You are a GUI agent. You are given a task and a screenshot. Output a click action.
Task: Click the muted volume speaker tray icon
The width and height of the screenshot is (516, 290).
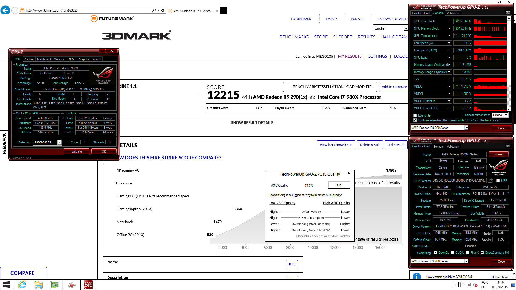click(475, 285)
